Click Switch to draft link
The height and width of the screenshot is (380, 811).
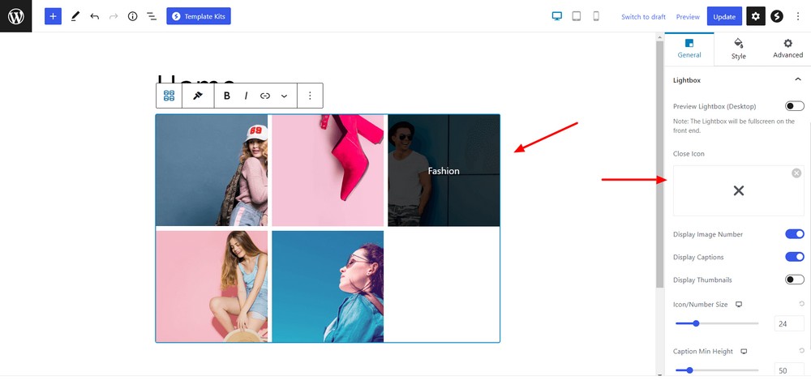coord(643,16)
